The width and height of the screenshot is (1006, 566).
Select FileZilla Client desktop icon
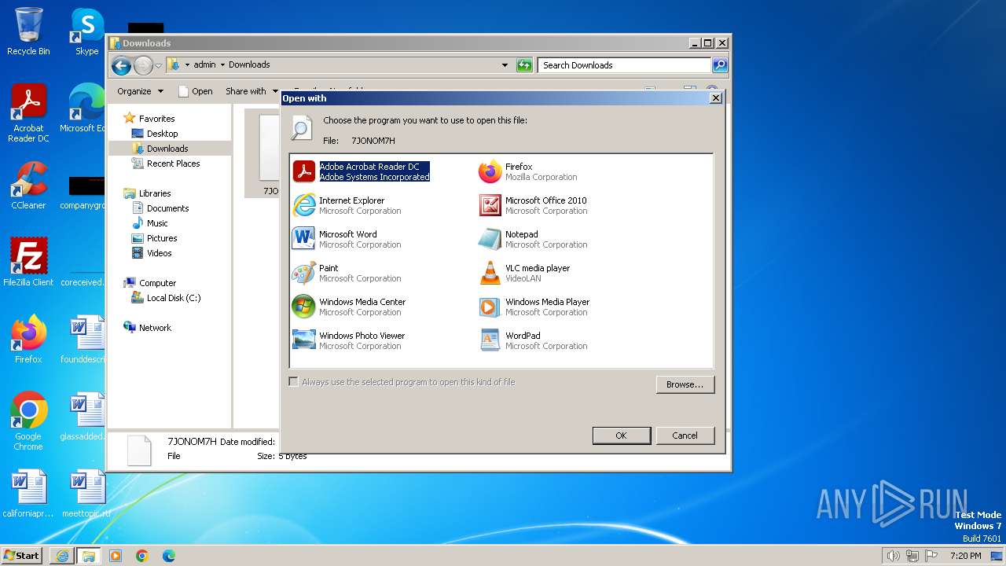pyautogui.click(x=28, y=263)
